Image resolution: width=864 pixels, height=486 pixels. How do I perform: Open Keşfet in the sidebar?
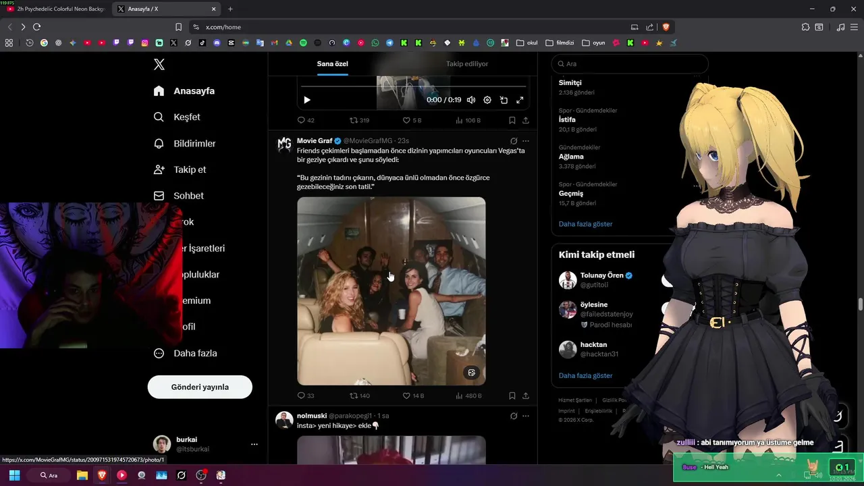tap(178, 117)
